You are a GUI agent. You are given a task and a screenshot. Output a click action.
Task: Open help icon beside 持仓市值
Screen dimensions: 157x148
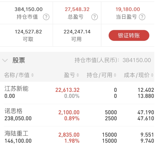coord(46,17)
